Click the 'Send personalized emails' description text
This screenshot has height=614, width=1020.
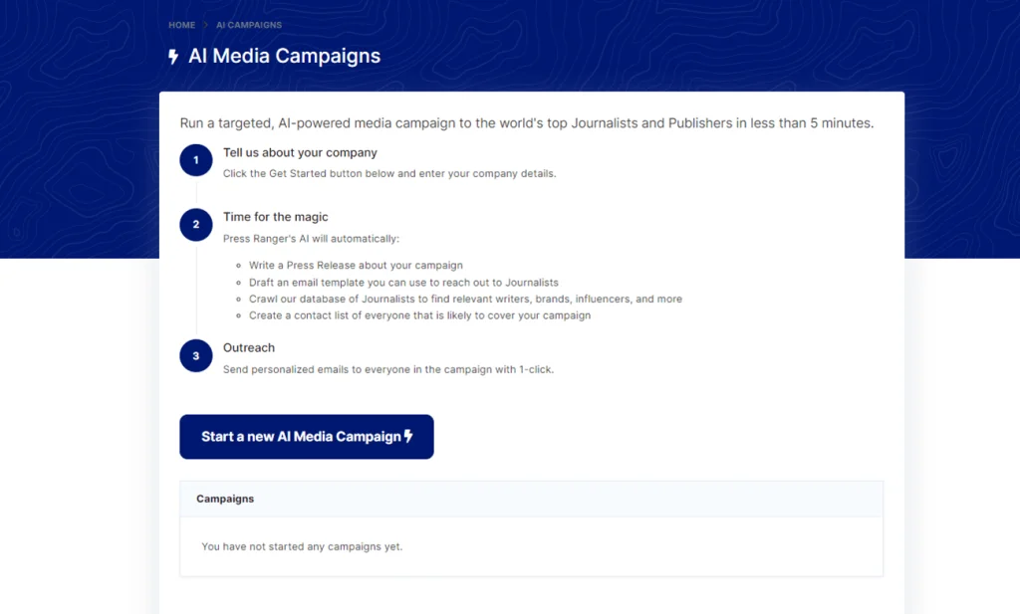(387, 369)
